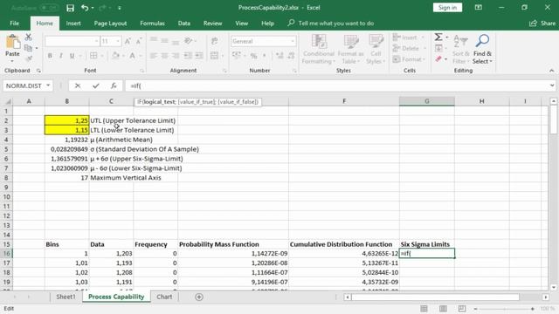Open the General number format dropdown
This screenshot has width=559, height=314.
293,41
